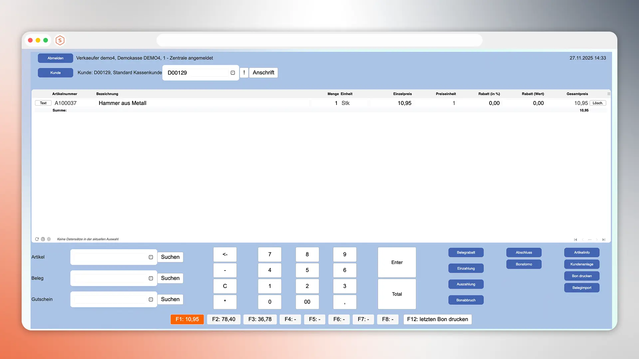Trigger Bonstorno
Image resolution: width=639 pixels, height=359 pixels.
point(524,264)
